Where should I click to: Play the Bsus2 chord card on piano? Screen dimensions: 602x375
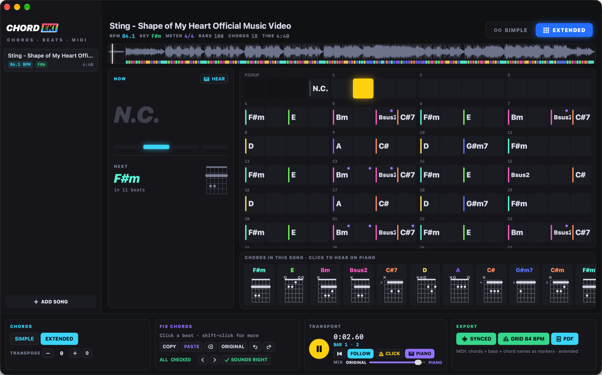pos(359,285)
